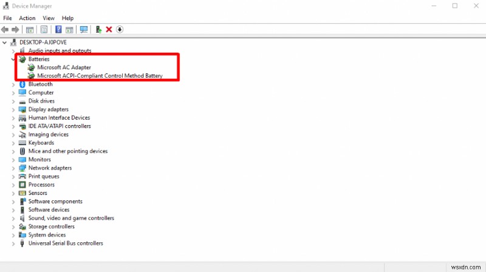Click the Device Manager title bar icon

pyautogui.click(x=6, y=6)
